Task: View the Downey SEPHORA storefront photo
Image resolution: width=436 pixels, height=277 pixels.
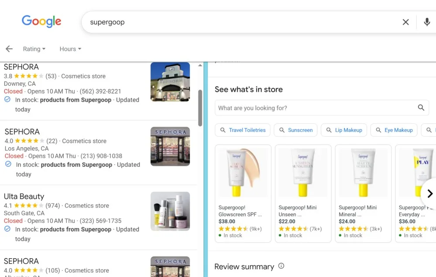Action: pos(170,81)
